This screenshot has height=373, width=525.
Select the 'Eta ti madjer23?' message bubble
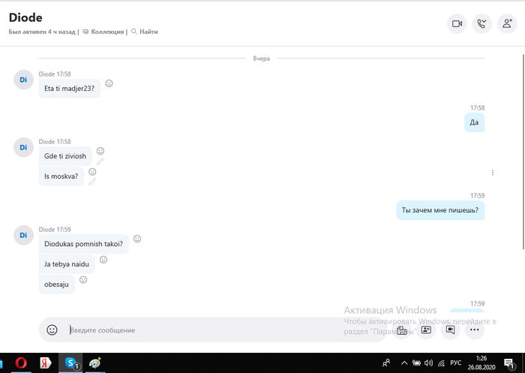[70, 89]
